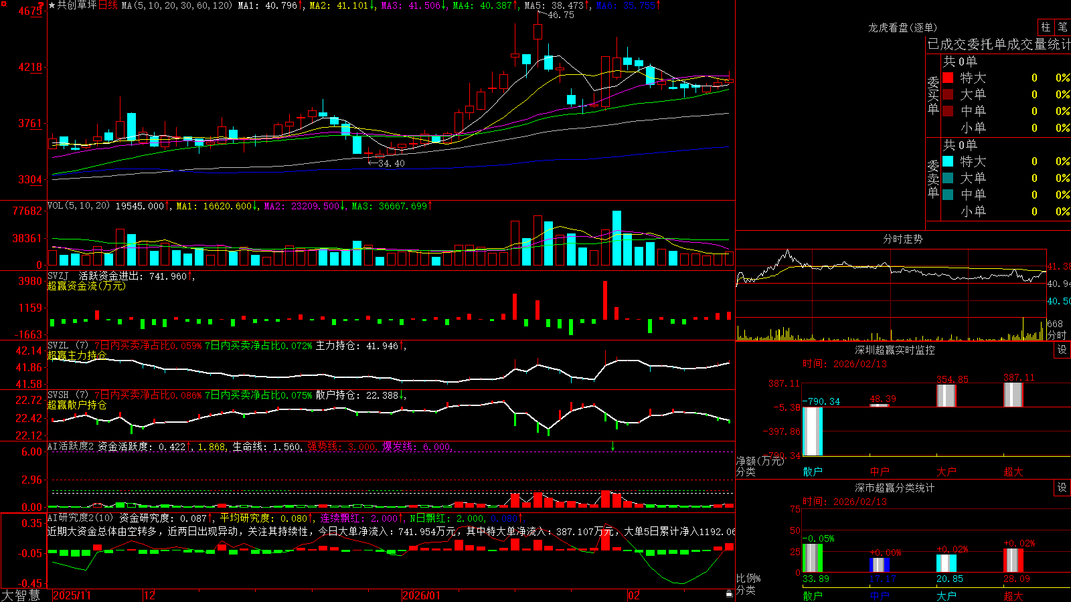Screen dimensions: 1071x602
Task: Click 散户 label under 深市超赢分类统计 chart
Action: click(x=813, y=595)
